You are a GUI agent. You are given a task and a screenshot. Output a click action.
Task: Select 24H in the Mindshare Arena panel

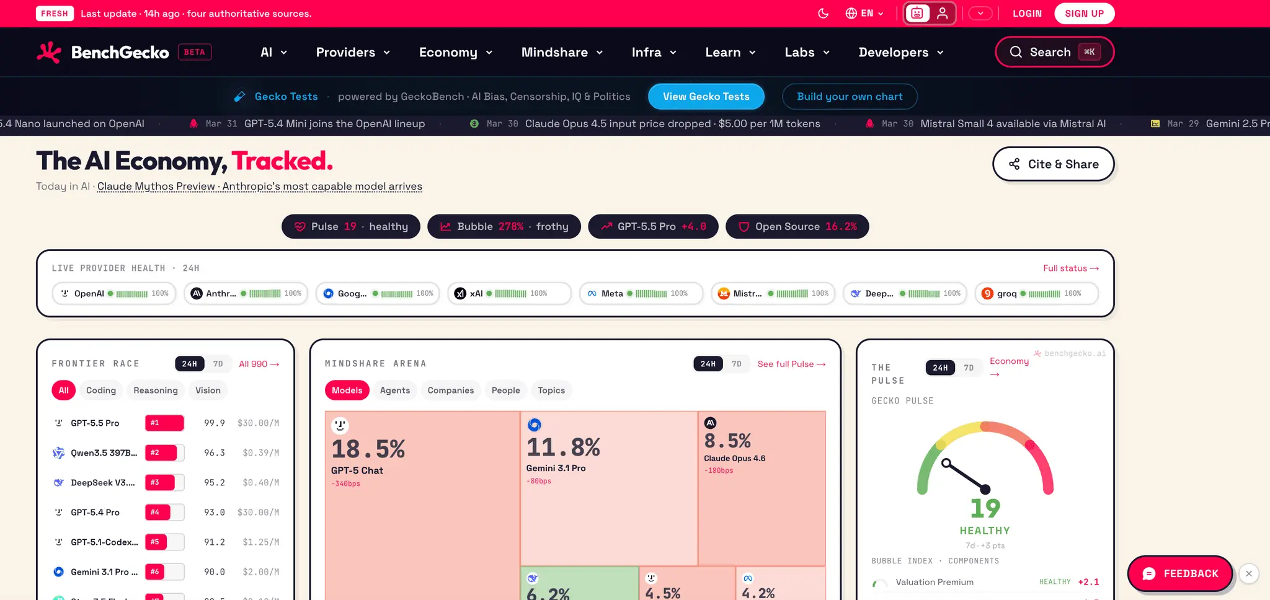[x=708, y=364]
